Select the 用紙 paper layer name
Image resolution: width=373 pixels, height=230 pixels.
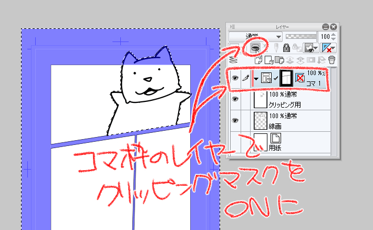(x=275, y=148)
